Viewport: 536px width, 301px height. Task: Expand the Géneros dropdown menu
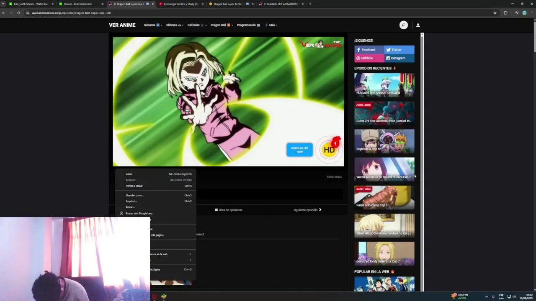tap(153, 25)
